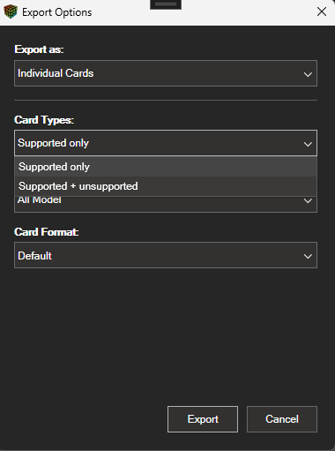Image resolution: width=335 pixels, height=451 pixels.
Task: Click the Export button
Action: coord(203,419)
